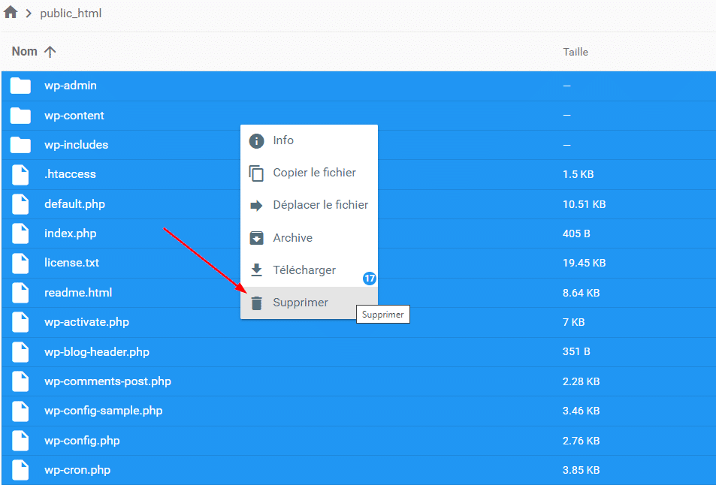
Task: Click the move file arrow icon
Action: click(257, 206)
